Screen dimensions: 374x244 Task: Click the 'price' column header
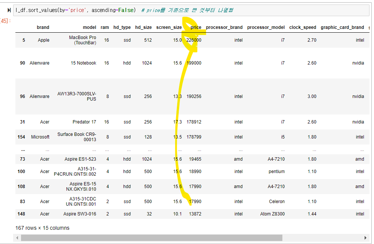pyautogui.click(x=196, y=27)
